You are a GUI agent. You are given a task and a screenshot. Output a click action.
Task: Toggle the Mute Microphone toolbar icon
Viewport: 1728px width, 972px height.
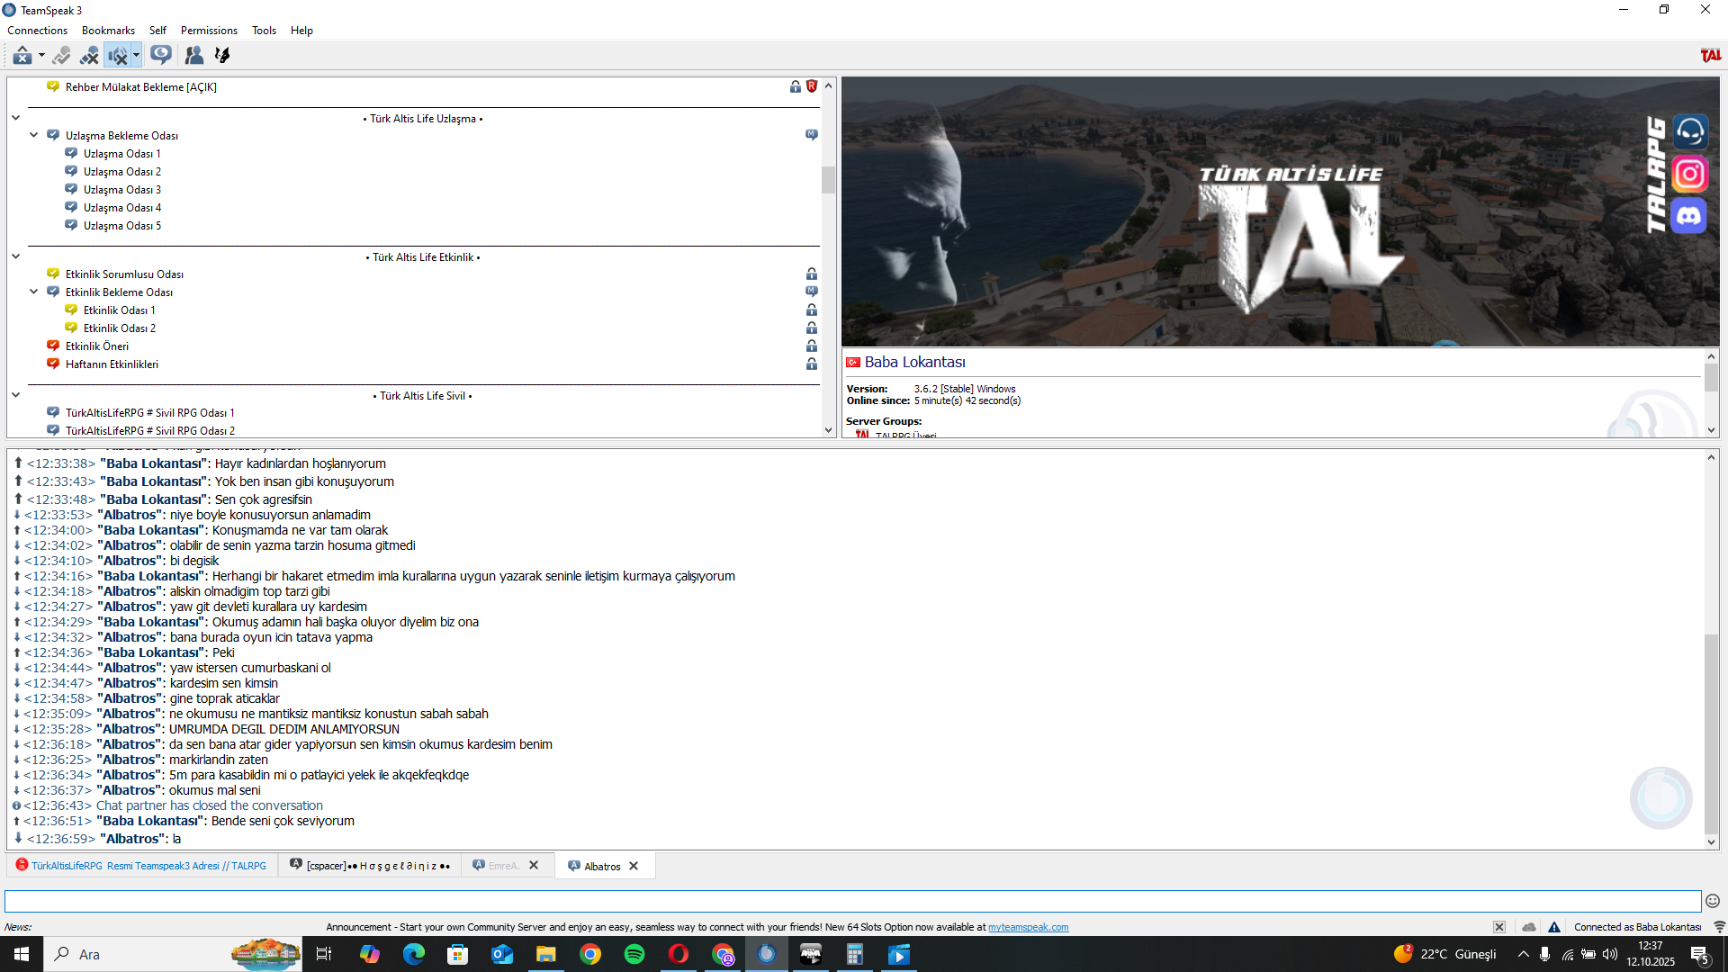click(x=89, y=56)
